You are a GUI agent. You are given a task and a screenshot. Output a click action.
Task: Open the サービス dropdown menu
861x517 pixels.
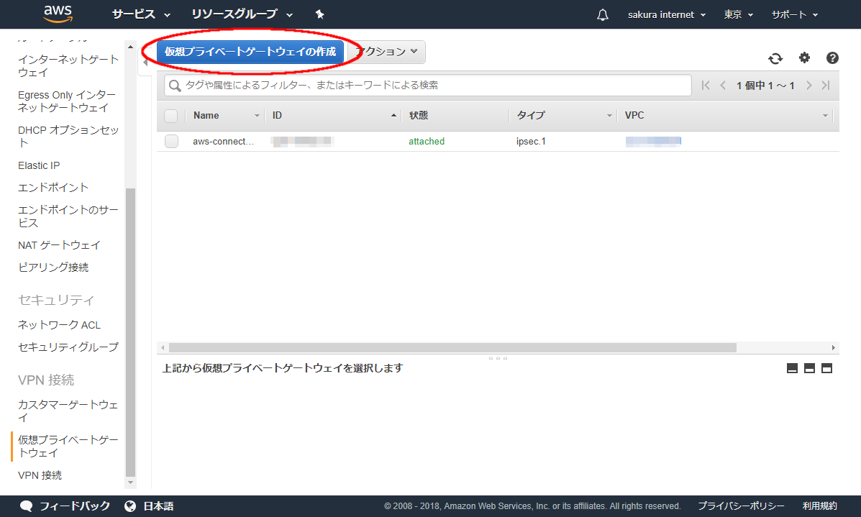(141, 14)
